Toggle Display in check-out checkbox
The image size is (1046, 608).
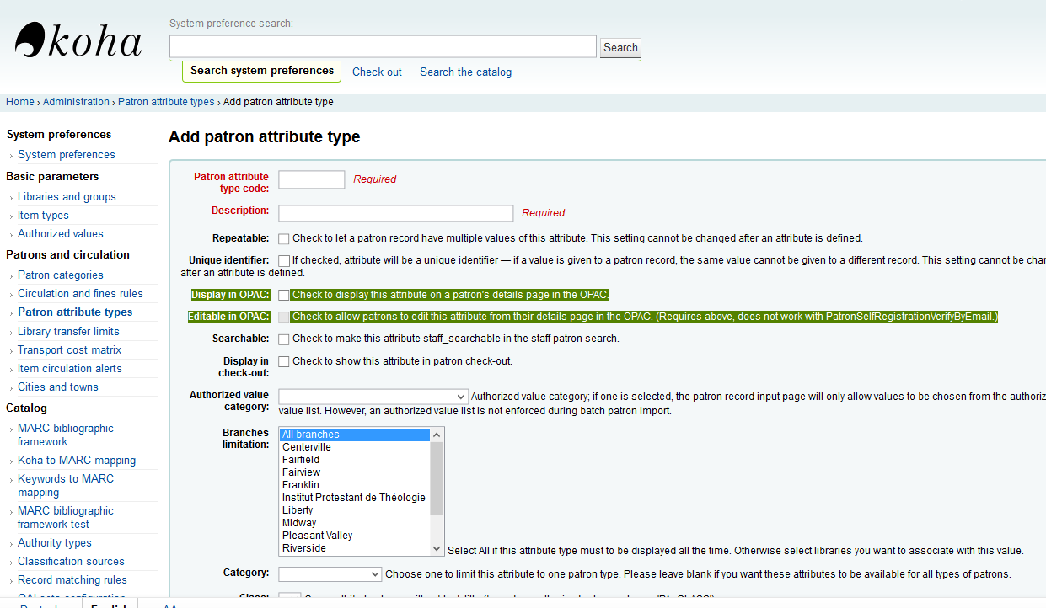coord(284,362)
